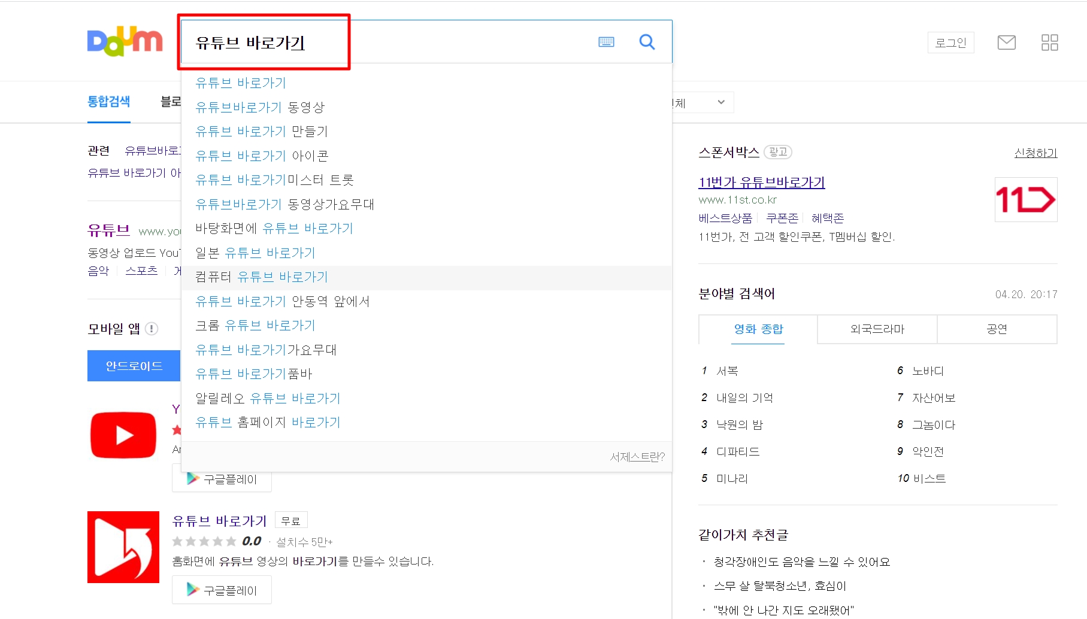Click the Daum logo
This screenshot has width=1087, height=619.
125,41
